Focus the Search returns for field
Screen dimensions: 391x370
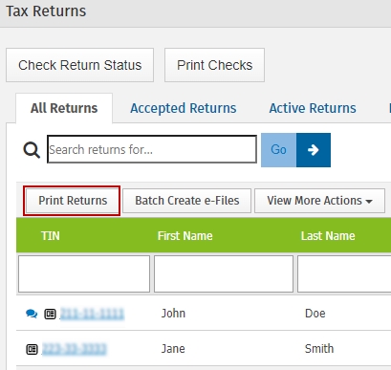pyautogui.click(x=152, y=149)
